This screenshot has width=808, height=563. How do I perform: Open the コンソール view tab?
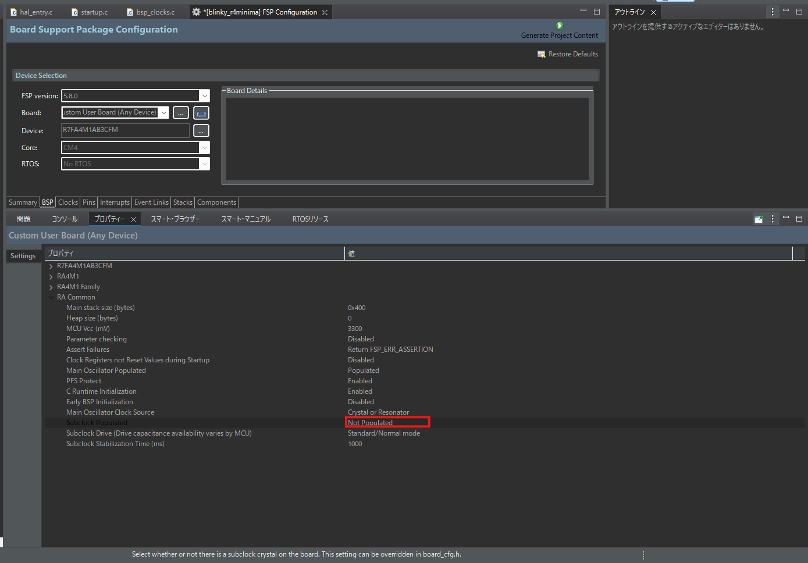coord(65,219)
